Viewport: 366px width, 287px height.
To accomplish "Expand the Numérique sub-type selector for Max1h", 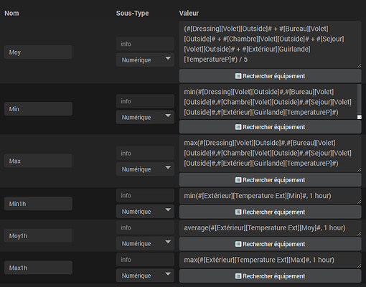I will pos(145,276).
